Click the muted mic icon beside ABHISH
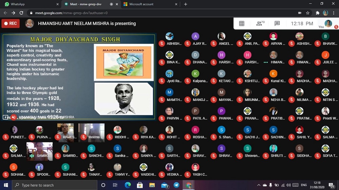339x190 pixels. (162, 44)
